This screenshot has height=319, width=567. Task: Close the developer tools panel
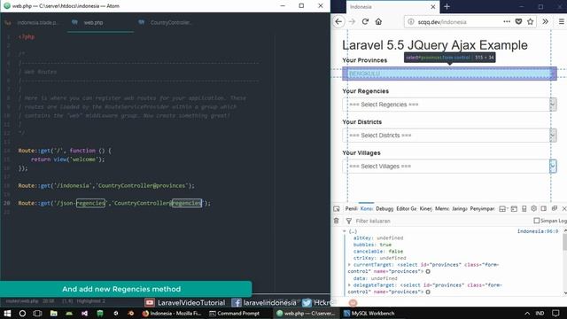pos(563,209)
